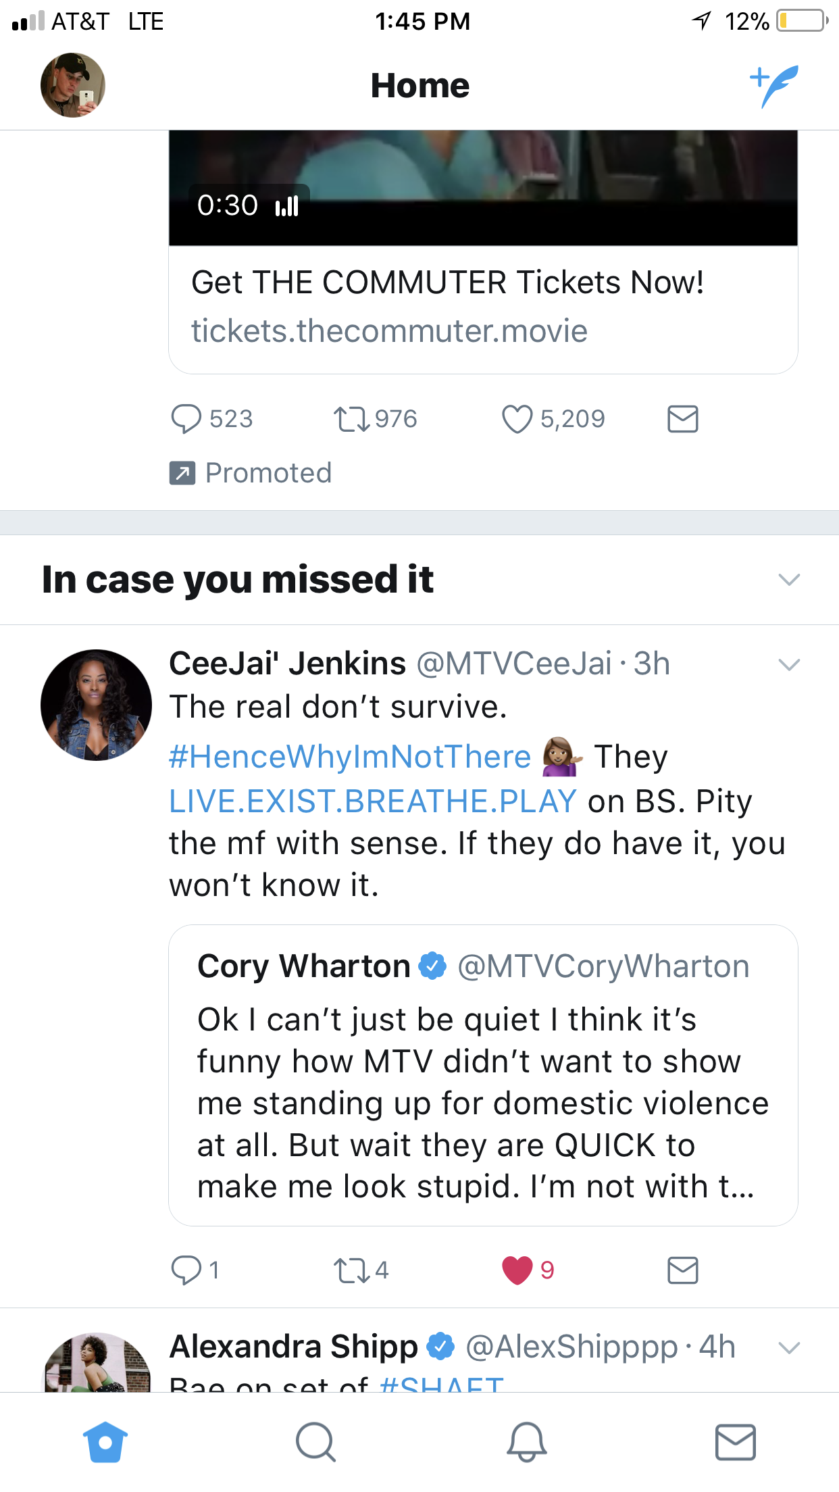The height and width of the screenshot is (1492, 839).
Task: Open Alexandra Shipp tweet options chevron
Action: [x=789, y=1347]
